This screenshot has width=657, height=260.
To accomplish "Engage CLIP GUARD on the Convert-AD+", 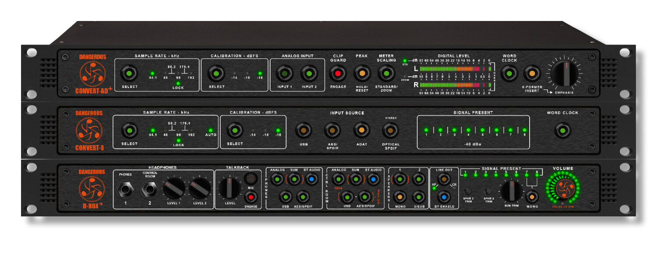I will tap(339, 74).
